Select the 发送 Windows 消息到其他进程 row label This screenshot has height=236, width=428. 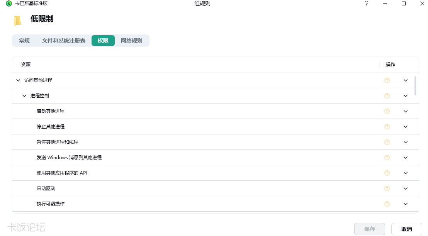[69, 158]
